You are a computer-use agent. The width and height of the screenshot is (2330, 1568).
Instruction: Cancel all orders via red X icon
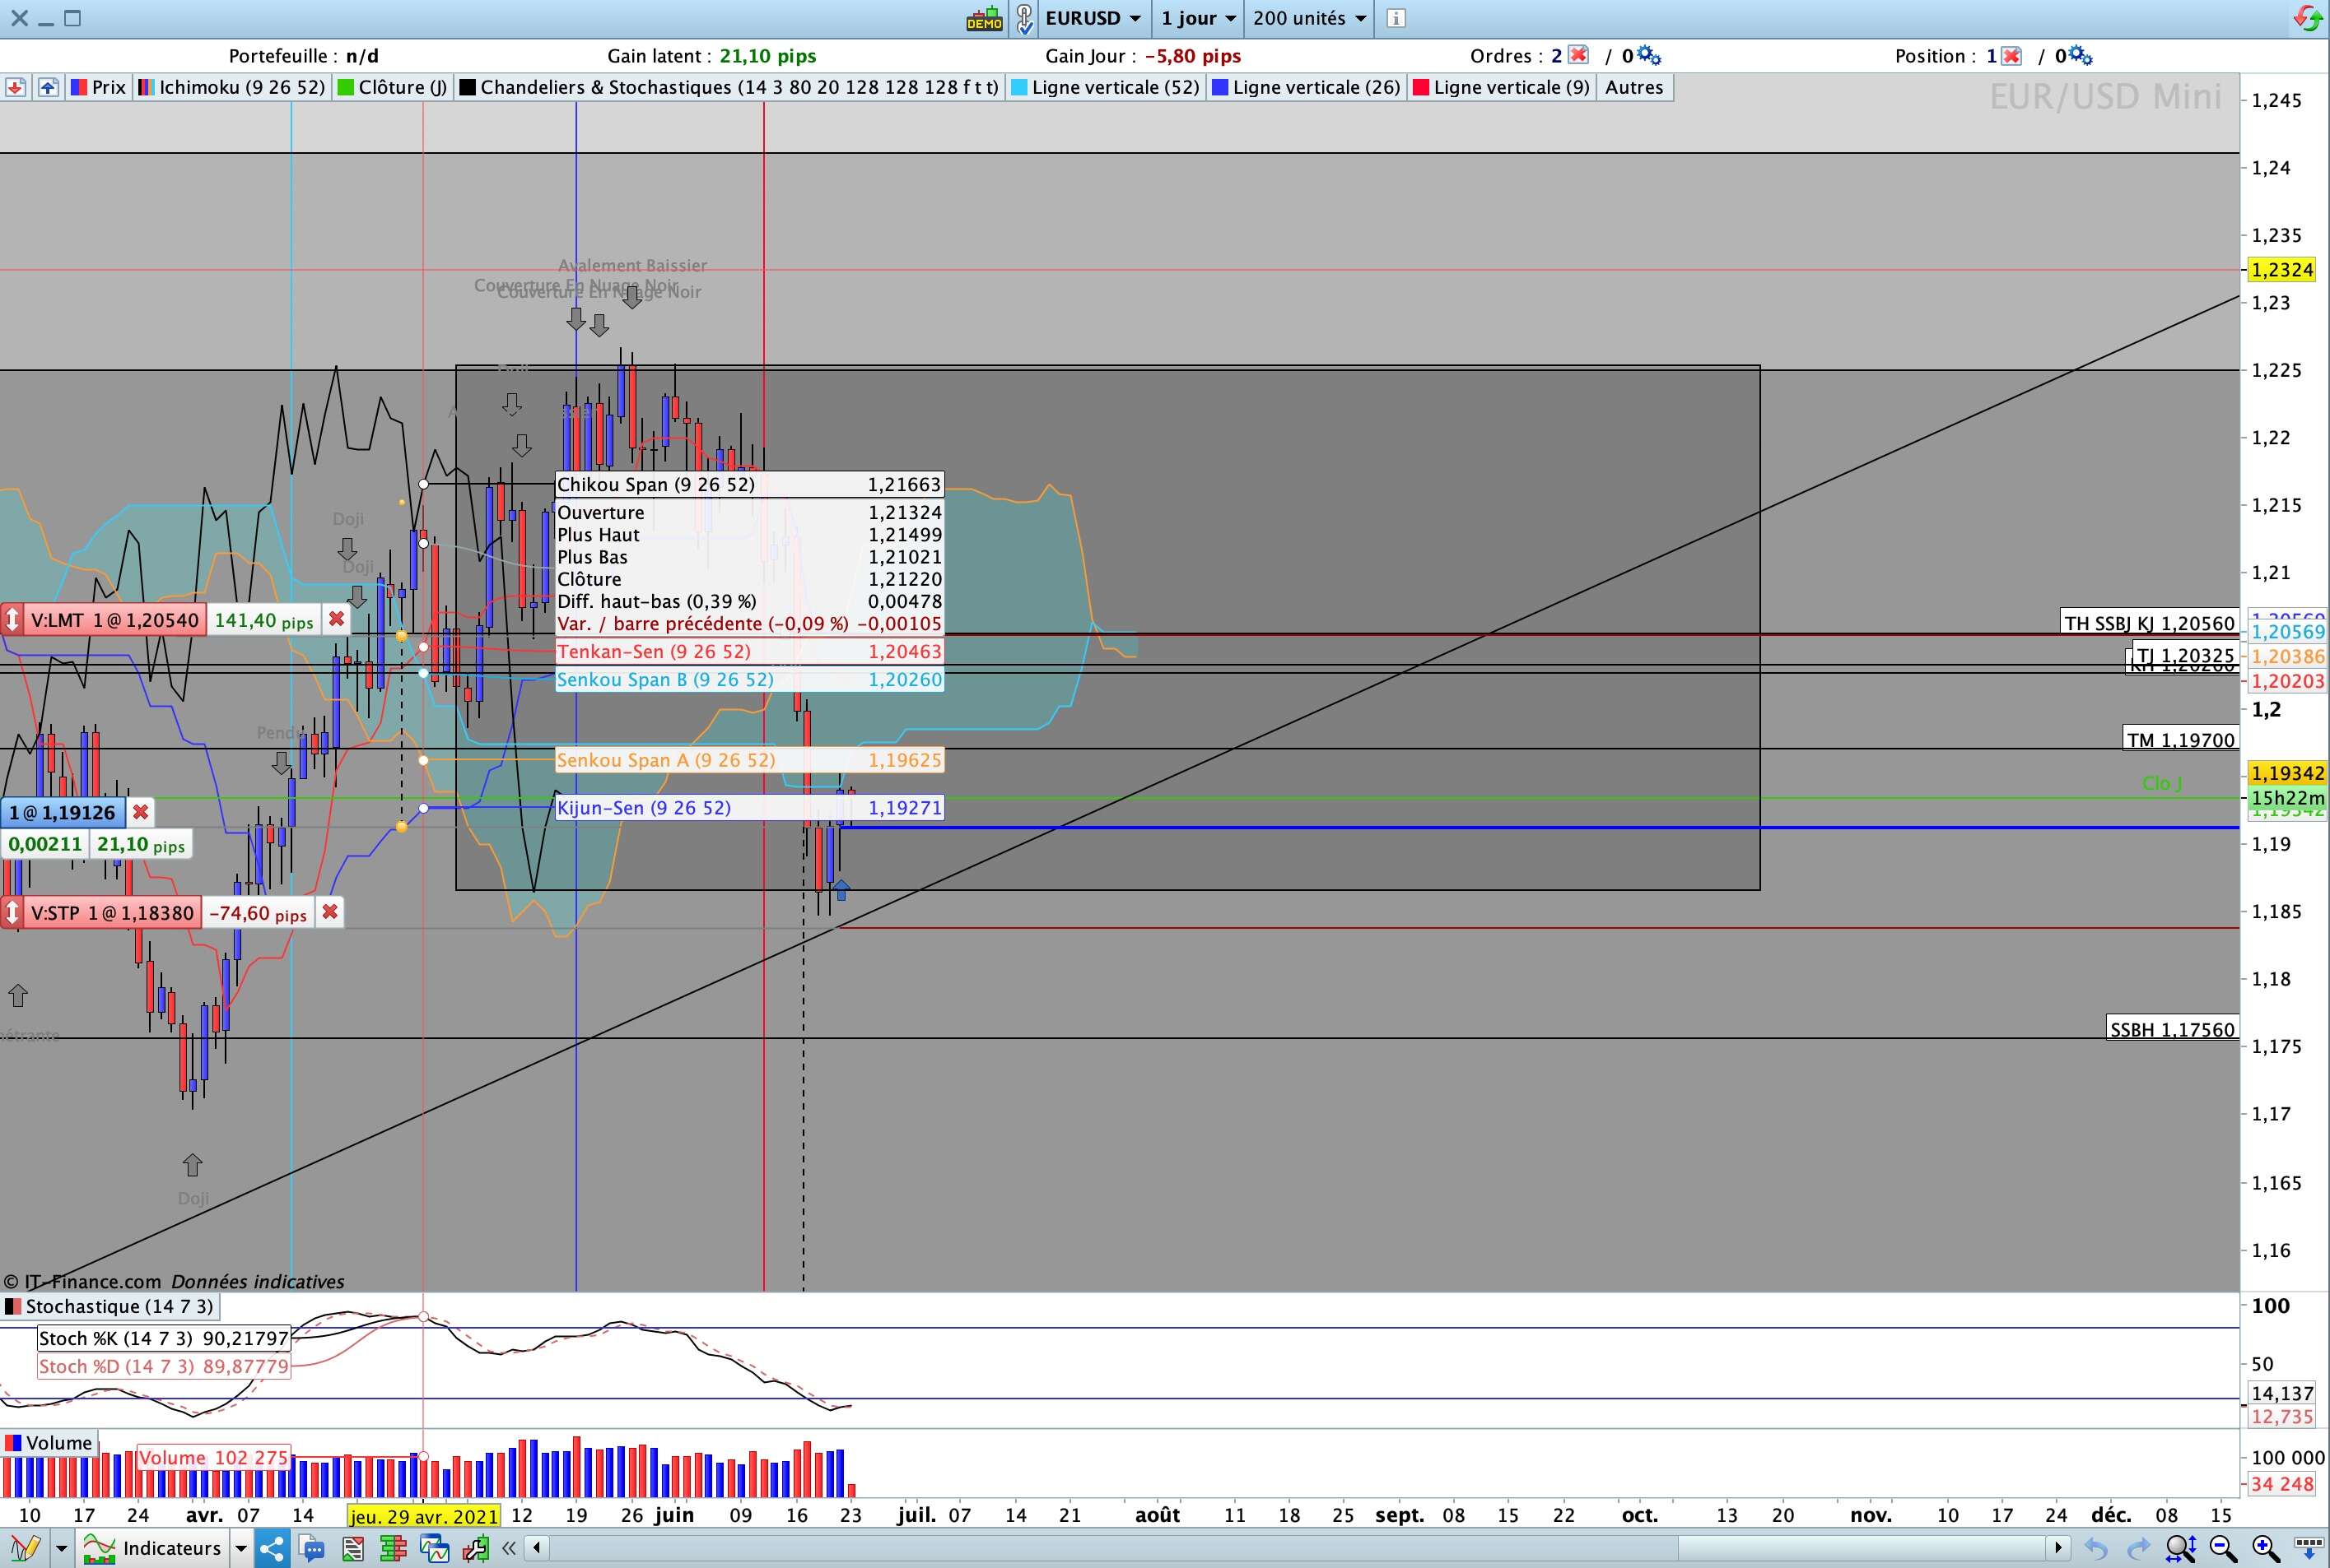click(x=1578, y=56)
